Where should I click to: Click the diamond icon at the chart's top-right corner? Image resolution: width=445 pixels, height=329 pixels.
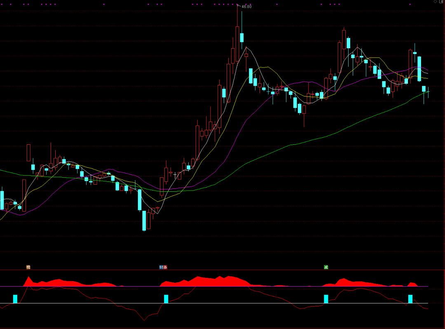point(435,2)
